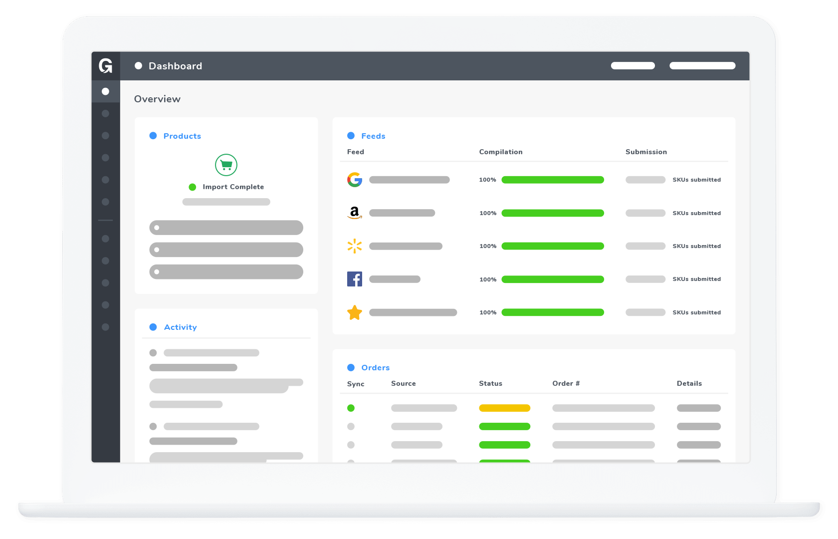838x539 pixels.
Task: Click the first navigation button in top-right toolbar
Action: coord(633,65)
